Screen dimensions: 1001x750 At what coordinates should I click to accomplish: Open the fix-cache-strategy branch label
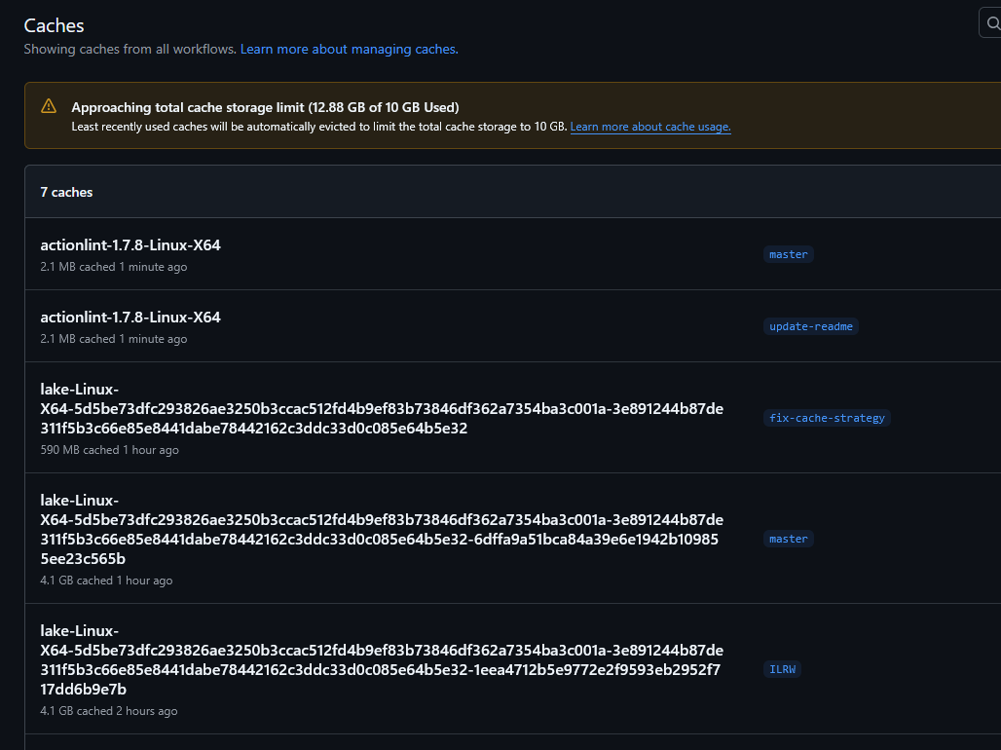827,418
